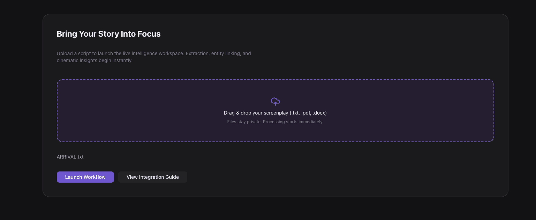Click the word 'Guide' on the gray button
The image size is (536, 220).
[172, 177]
